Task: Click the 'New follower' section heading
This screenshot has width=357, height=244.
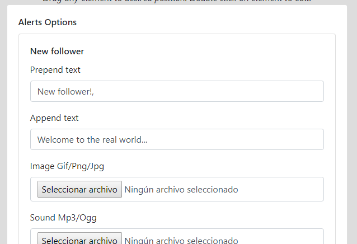Action: (57, 51)
